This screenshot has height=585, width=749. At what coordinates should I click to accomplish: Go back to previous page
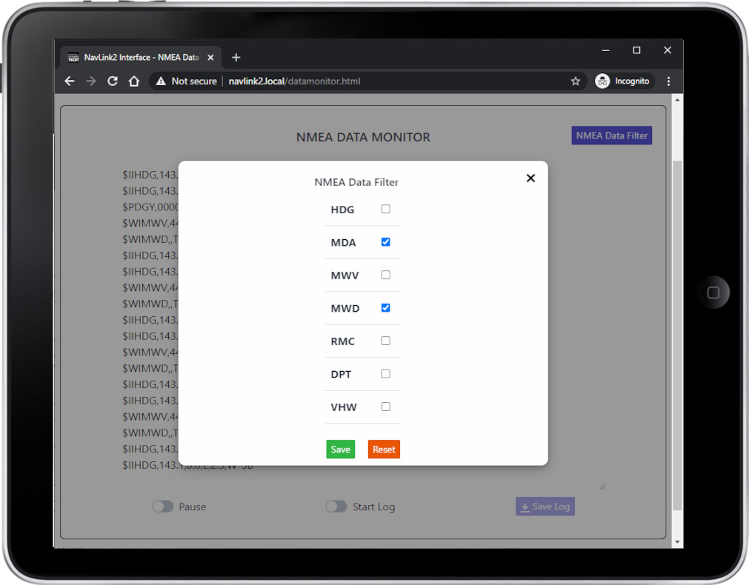[70, 81]
